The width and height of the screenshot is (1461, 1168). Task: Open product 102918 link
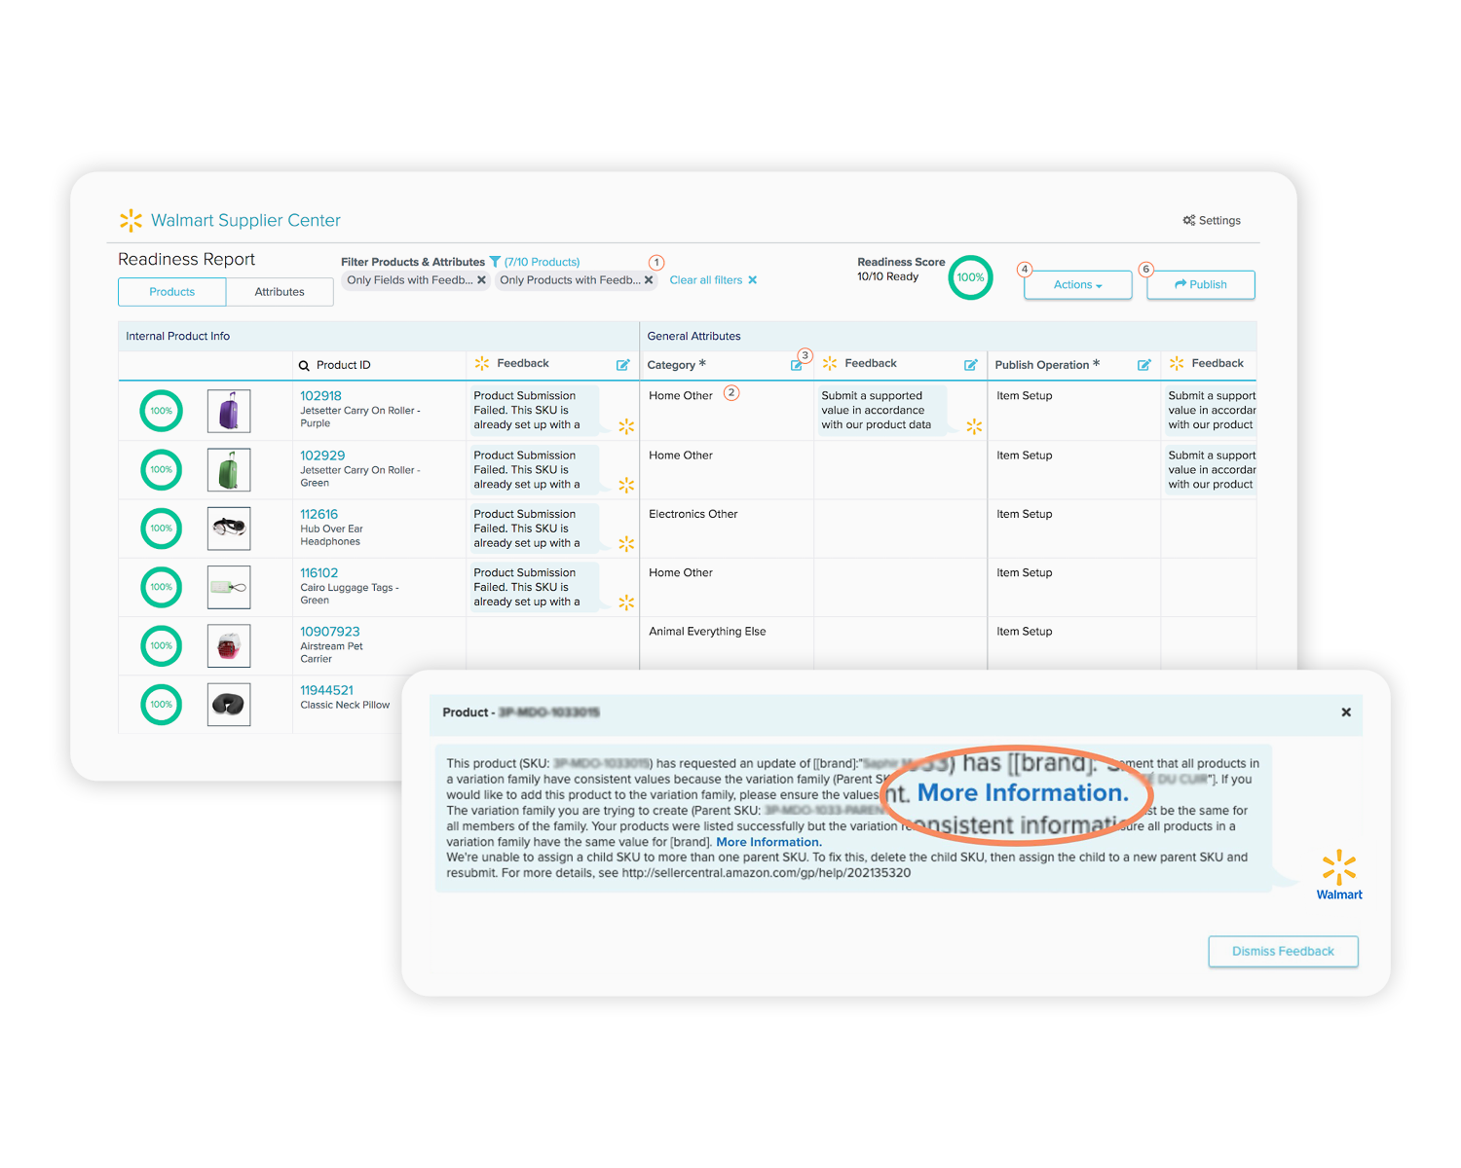[320, 396]
